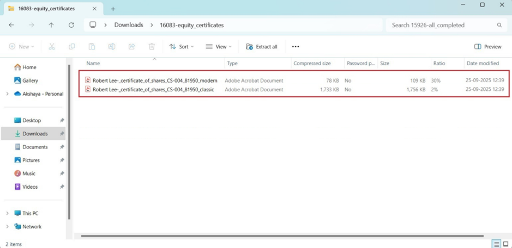Expand the This PC tree node

[7, 213]
